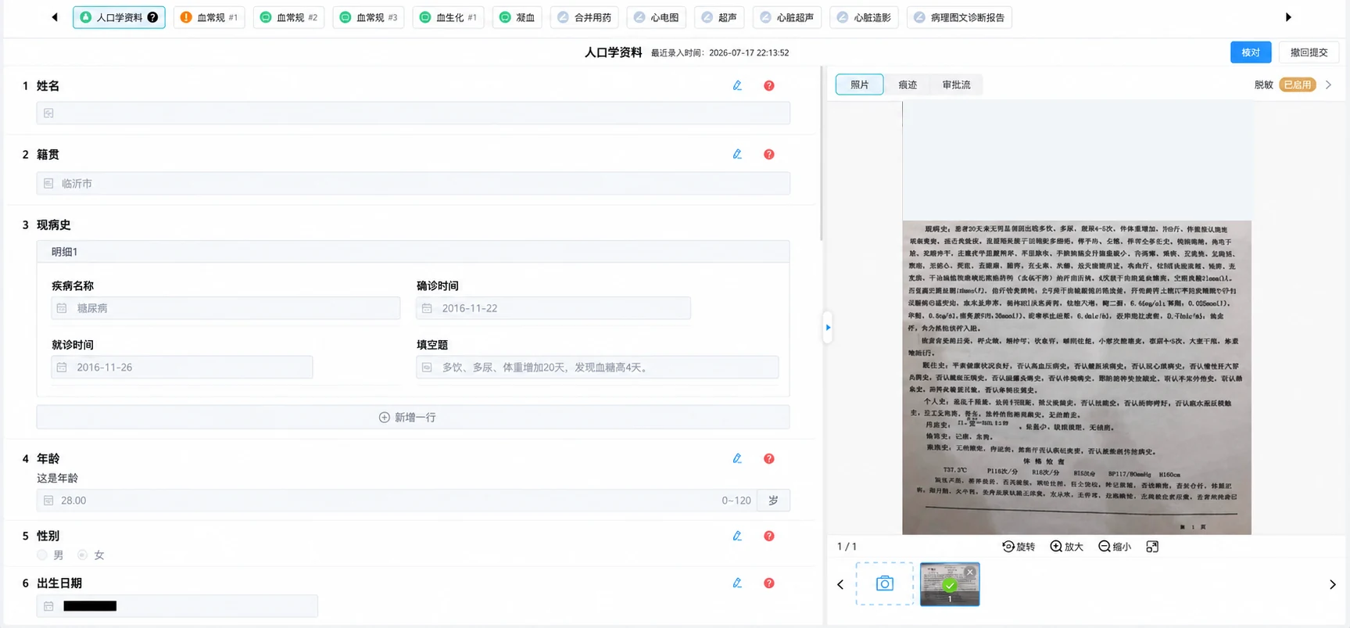1350x628 pixels.
Task: Click the edit pencil for 性别
Action: [737, 536]
